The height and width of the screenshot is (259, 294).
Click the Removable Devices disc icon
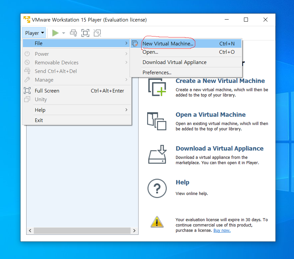[27, 62]
